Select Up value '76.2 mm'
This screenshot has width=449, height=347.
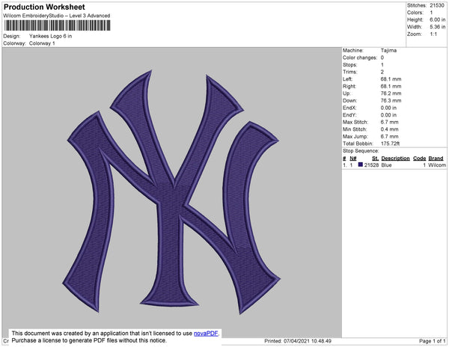(391, 93)
